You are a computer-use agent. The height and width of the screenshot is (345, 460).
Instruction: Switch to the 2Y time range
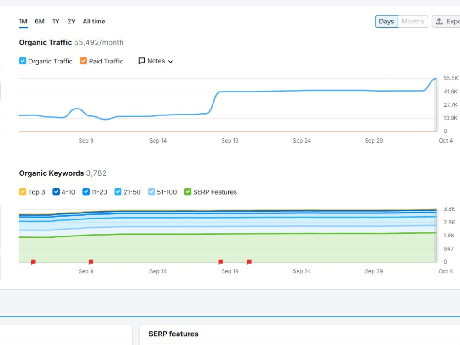(x=71, y=22)
